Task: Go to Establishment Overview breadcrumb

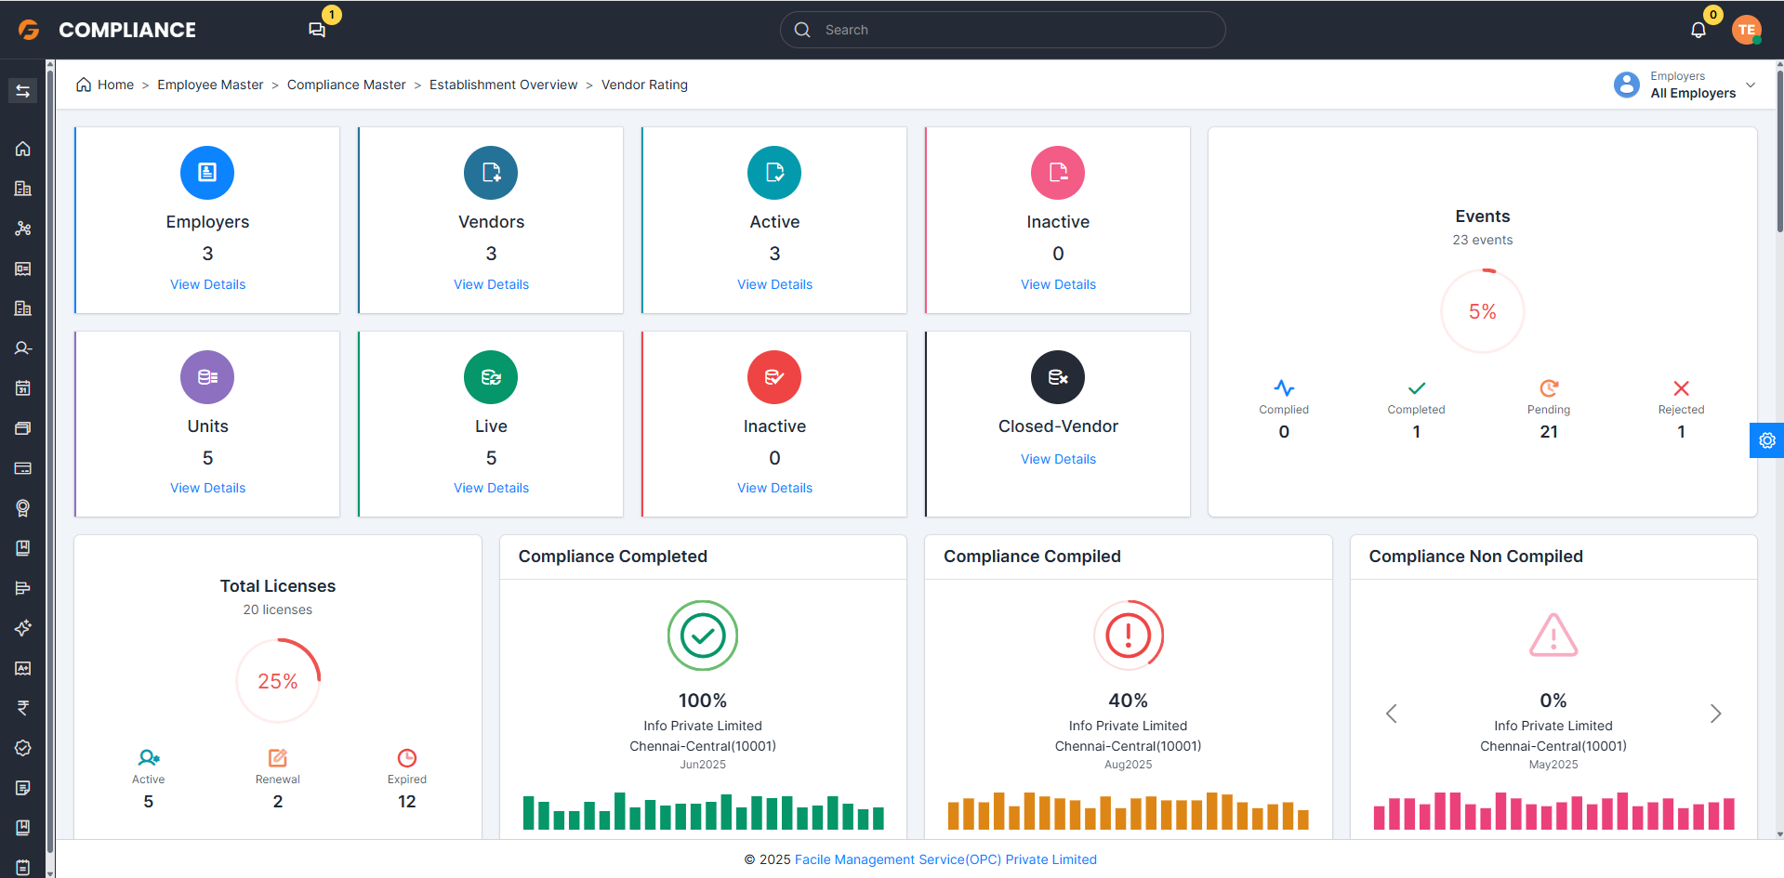Action: click(x=503, y=85)
